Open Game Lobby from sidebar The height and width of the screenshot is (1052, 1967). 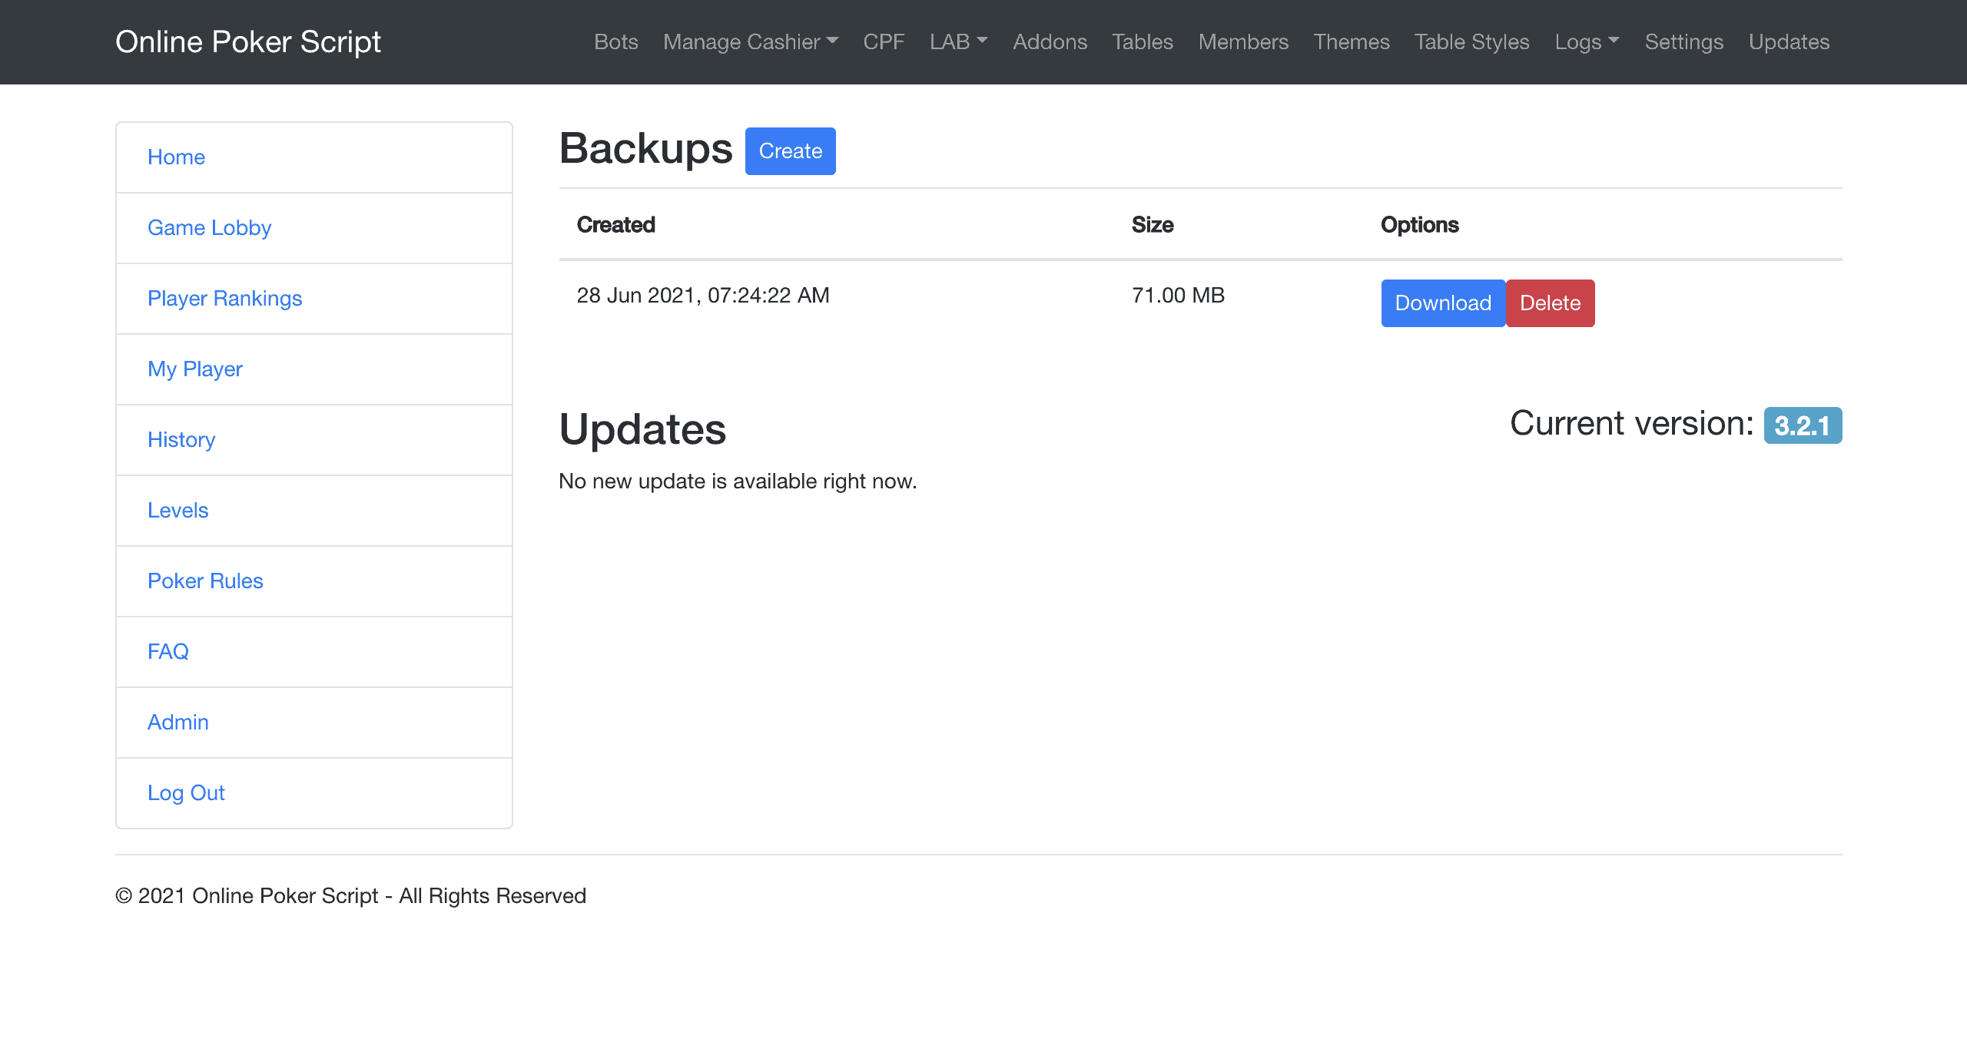[209, 228]
